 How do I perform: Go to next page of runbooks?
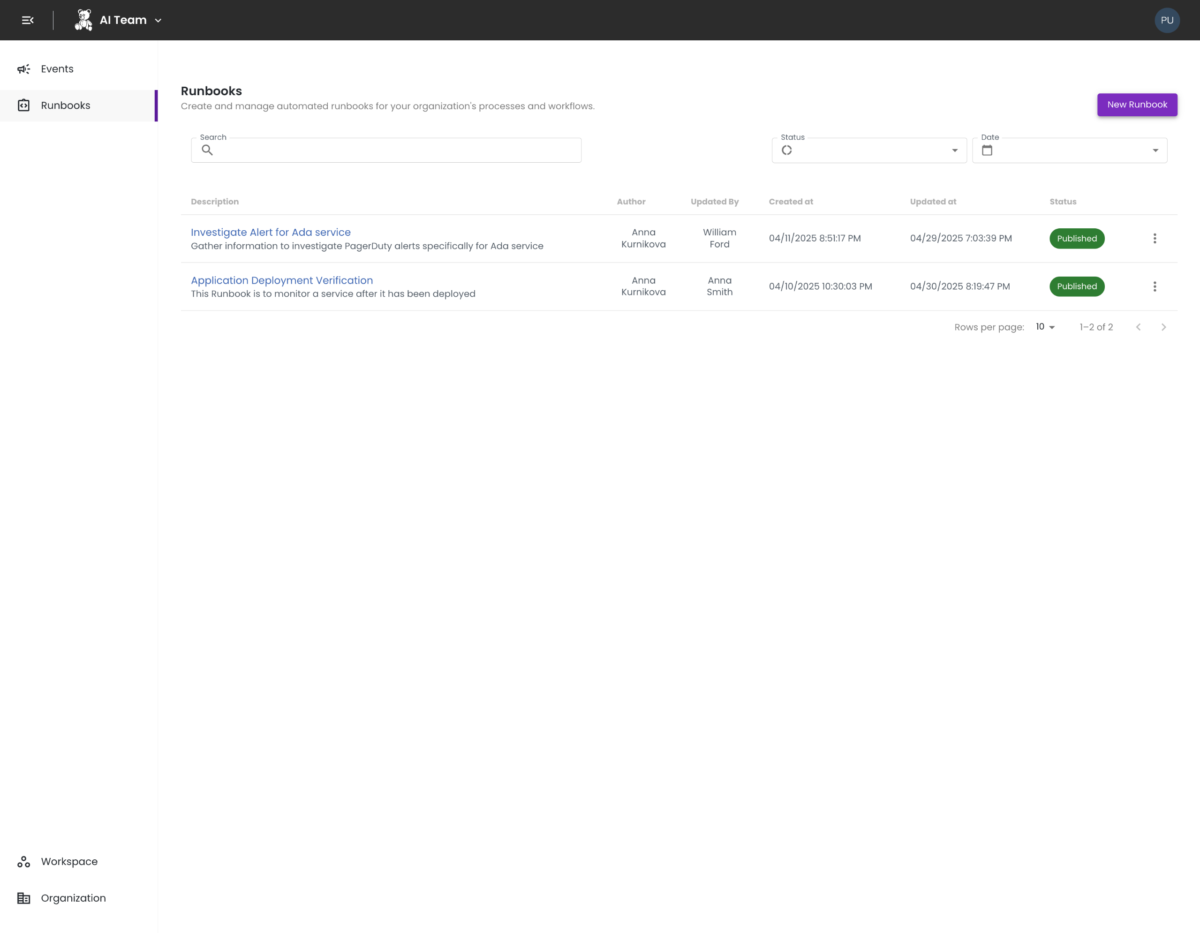(1163, 327)
